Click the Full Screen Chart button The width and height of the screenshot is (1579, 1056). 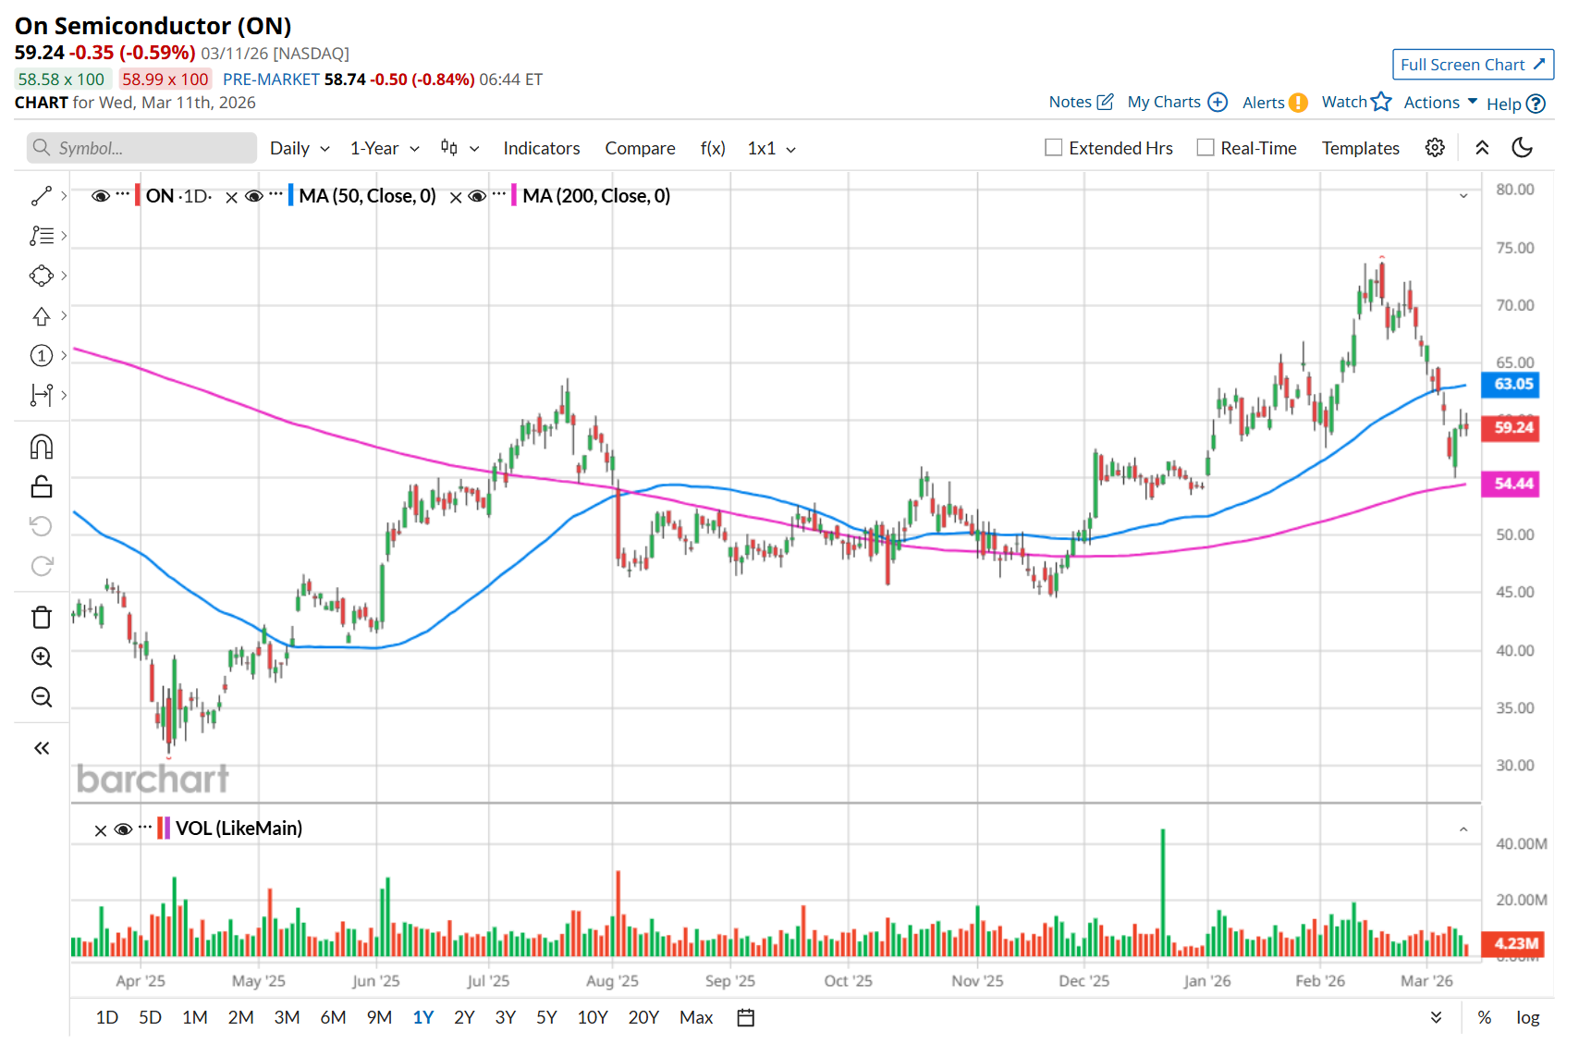tap(1473, 65)
